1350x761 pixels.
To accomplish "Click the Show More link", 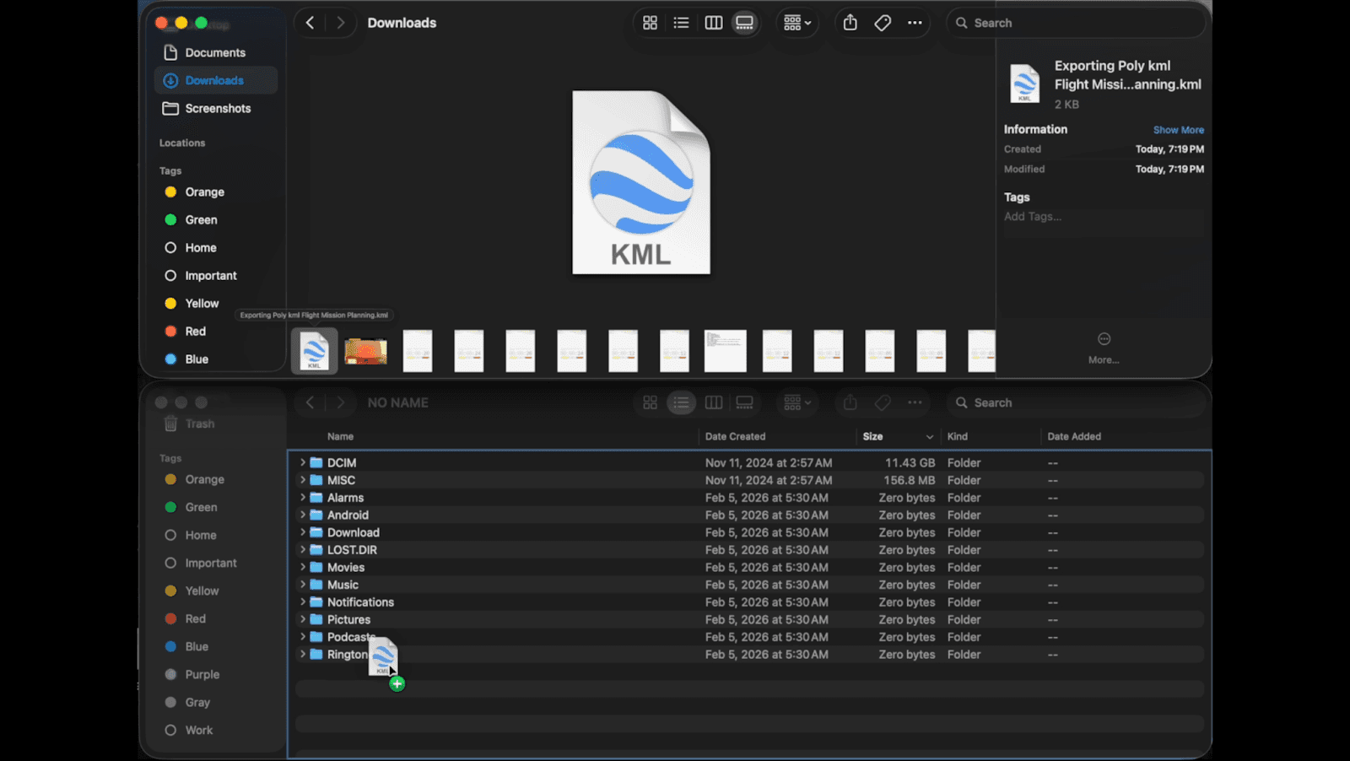I will (1178, 130).
